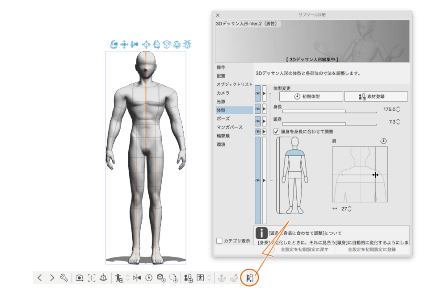The image size is (429, 300).
Task: Open the figure-in-frame body shape preset icon
Action: [200, 278]
